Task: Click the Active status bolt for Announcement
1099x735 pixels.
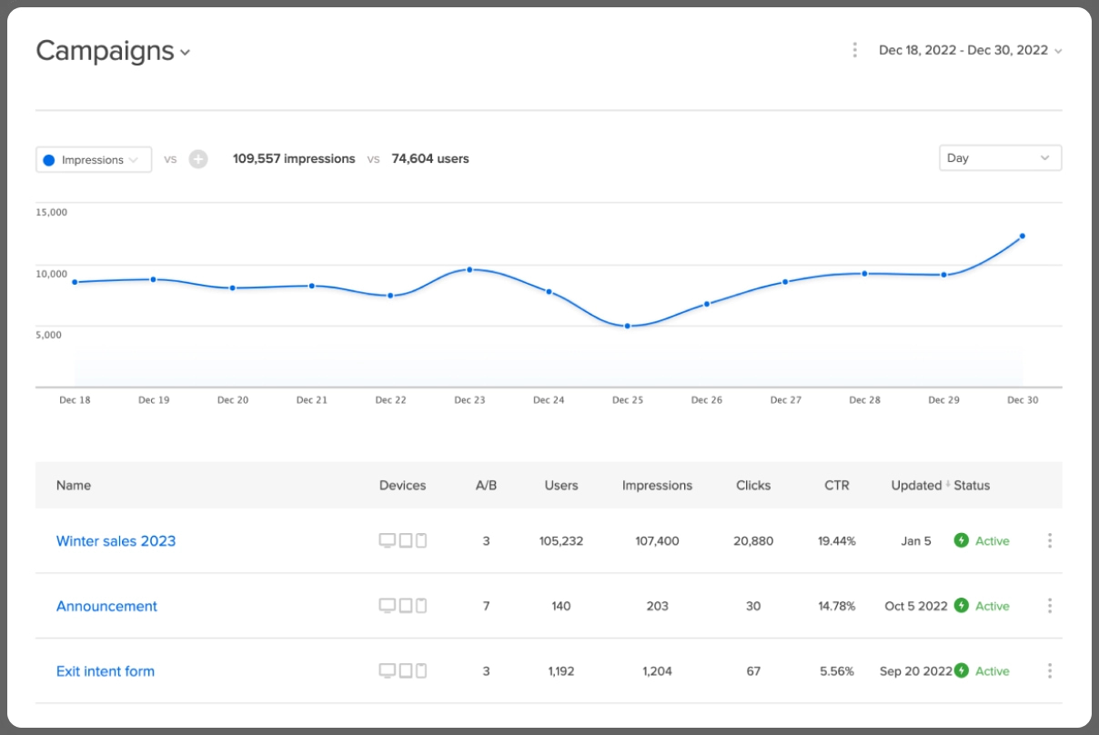Action: 962,606
